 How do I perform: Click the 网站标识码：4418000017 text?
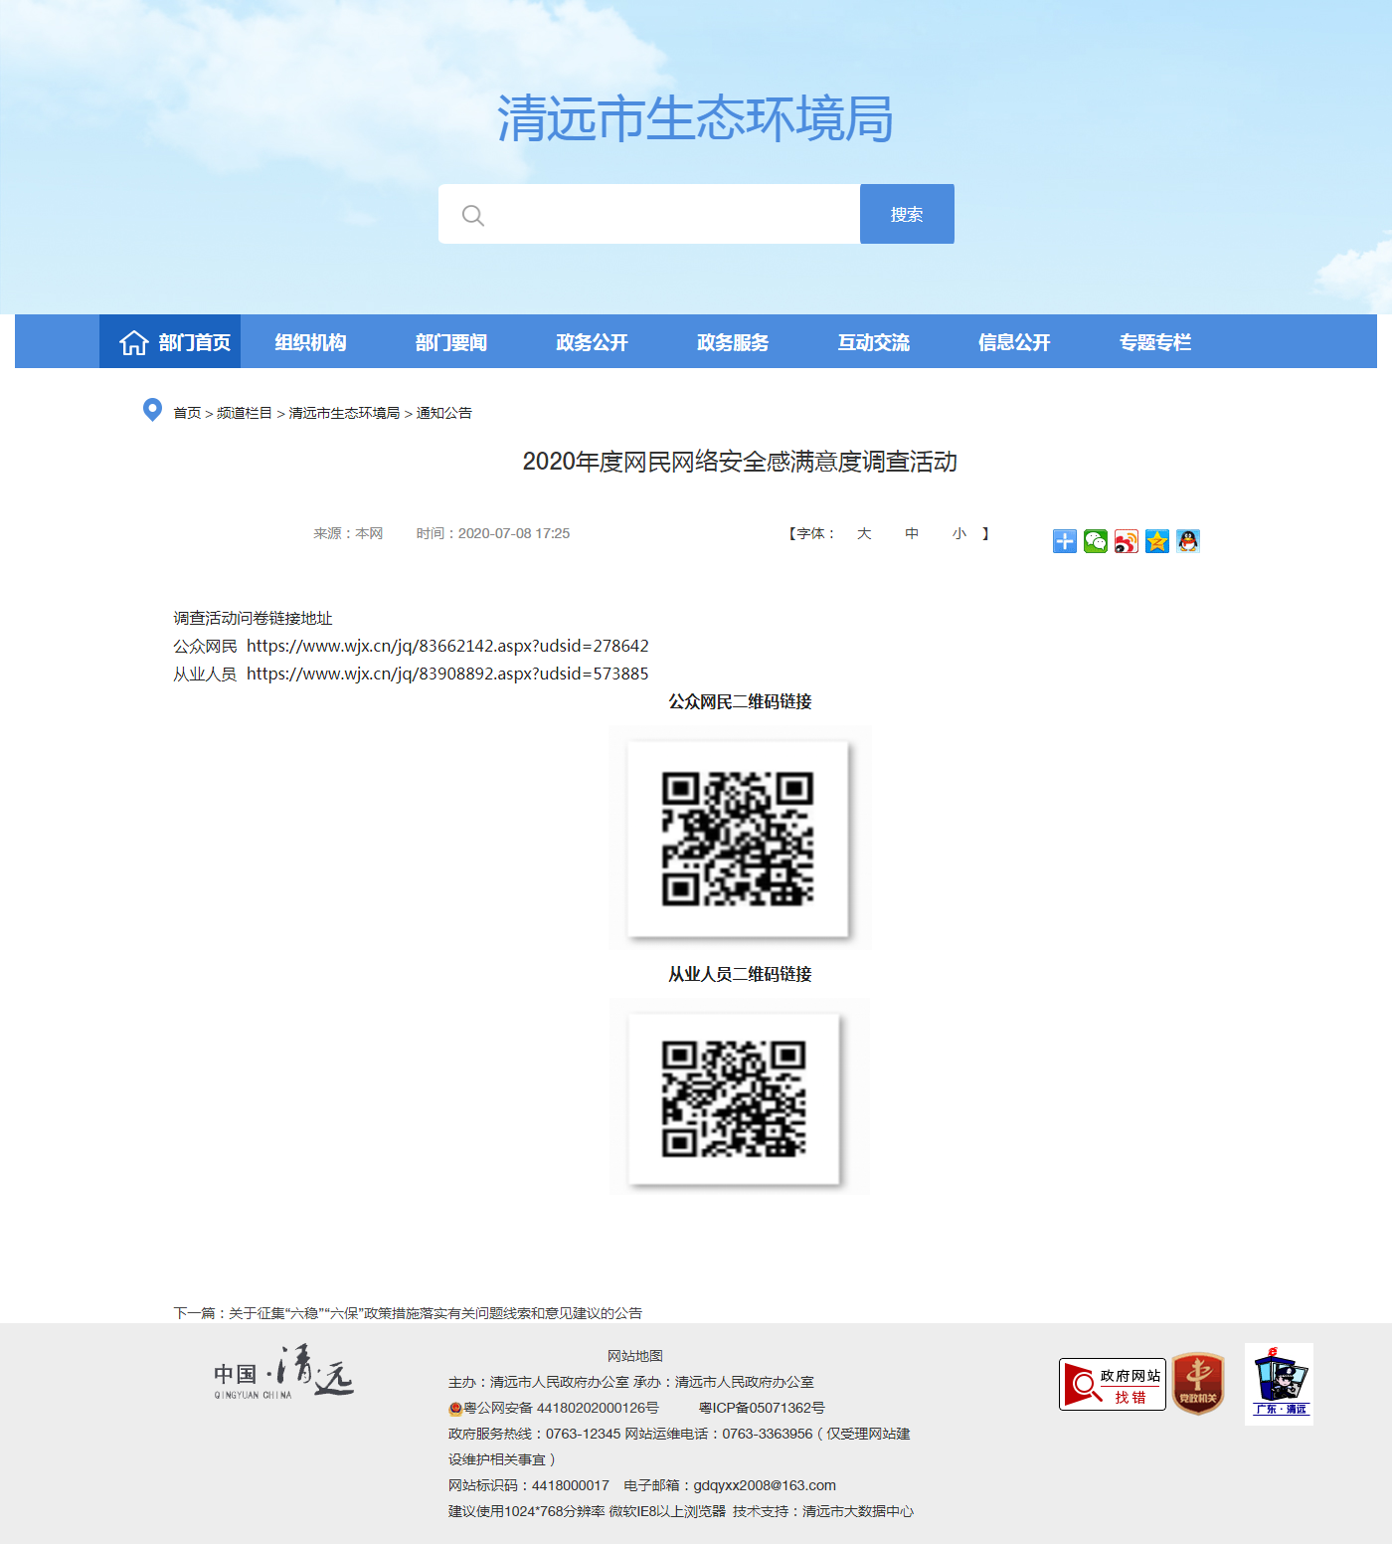pos(529,1485)
